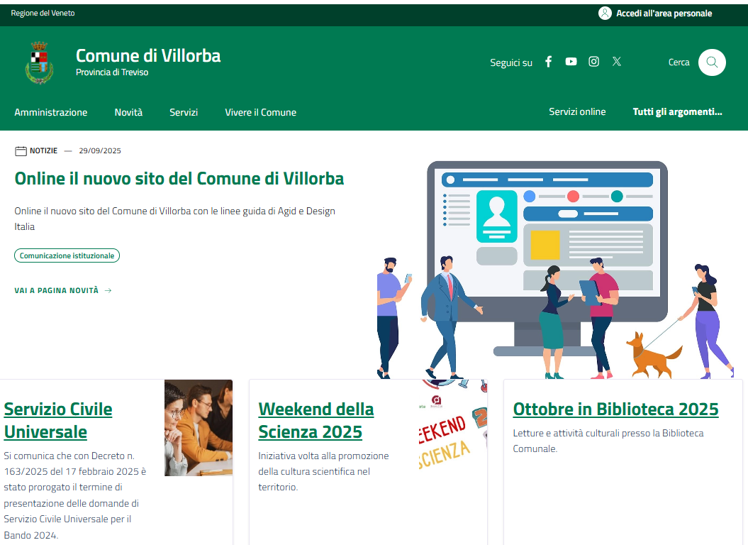Screen dimensions: 748x545
Task: Go to Vivere il Comune section
Action: (260, 112)
